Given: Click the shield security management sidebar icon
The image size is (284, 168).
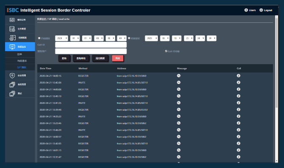Looking at the screenshot, I should tap(12, 76).
